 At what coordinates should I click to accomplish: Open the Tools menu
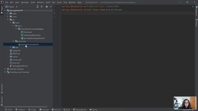point(59,2)
